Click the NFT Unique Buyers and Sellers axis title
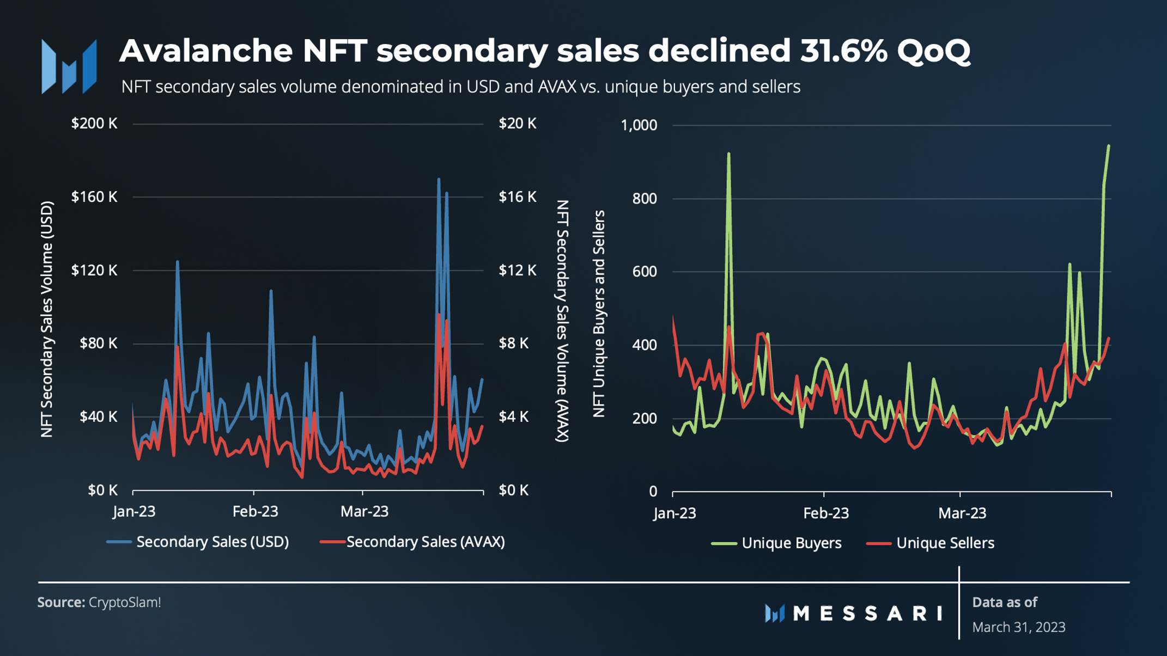 (599, 314)
